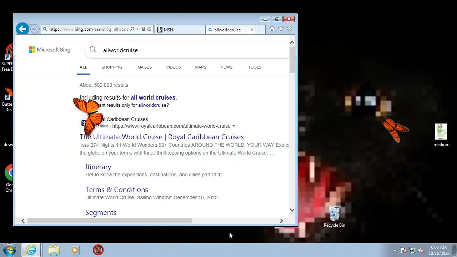Refresh the Bing page
The image size is (457, 257).
[149, 29]
